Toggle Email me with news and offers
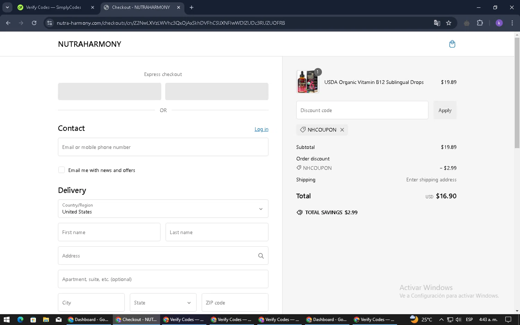 pyautogui.click(x=61, y=170)
